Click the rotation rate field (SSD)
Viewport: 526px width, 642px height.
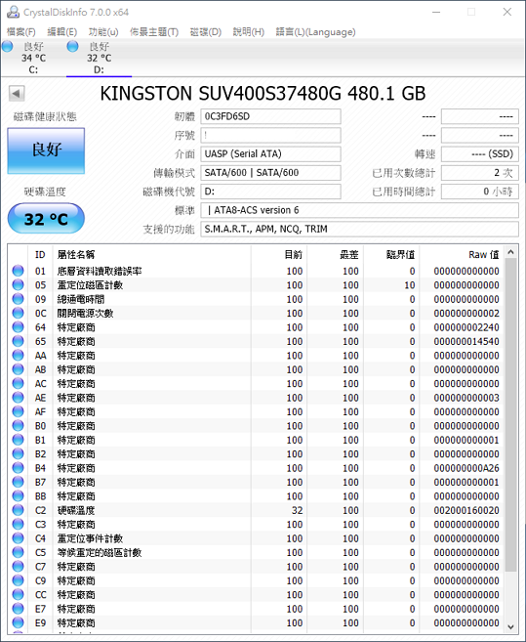(480, 154)
